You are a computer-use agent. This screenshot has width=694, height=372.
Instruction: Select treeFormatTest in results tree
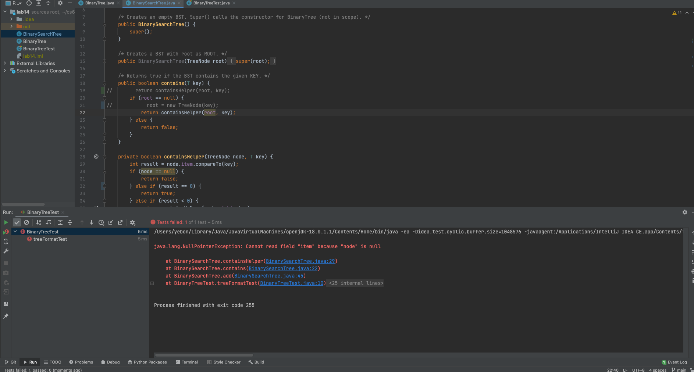[x=50, y=239]
